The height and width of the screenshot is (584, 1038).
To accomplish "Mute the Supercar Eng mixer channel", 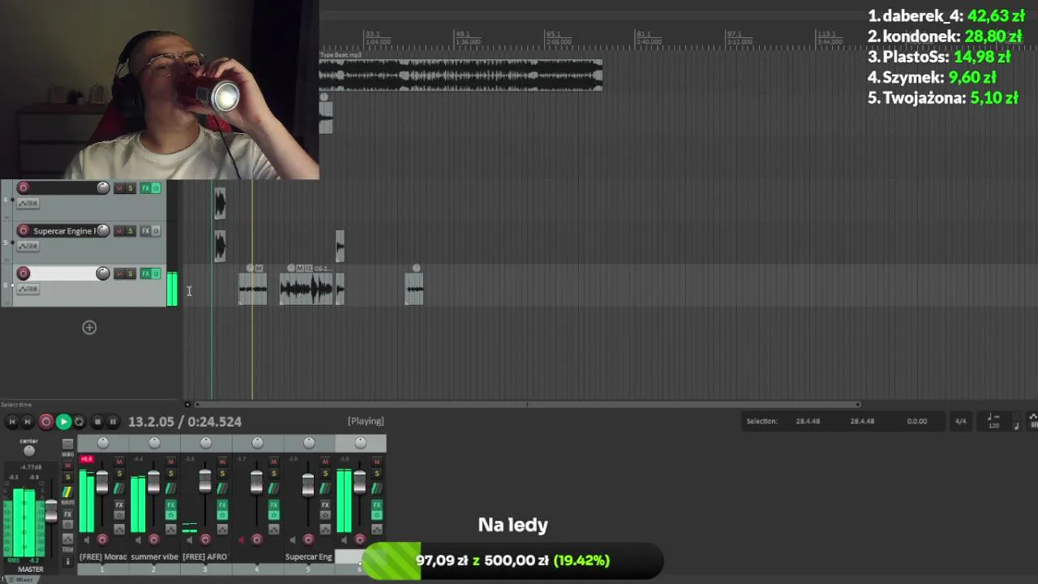I will click(325, 462).
